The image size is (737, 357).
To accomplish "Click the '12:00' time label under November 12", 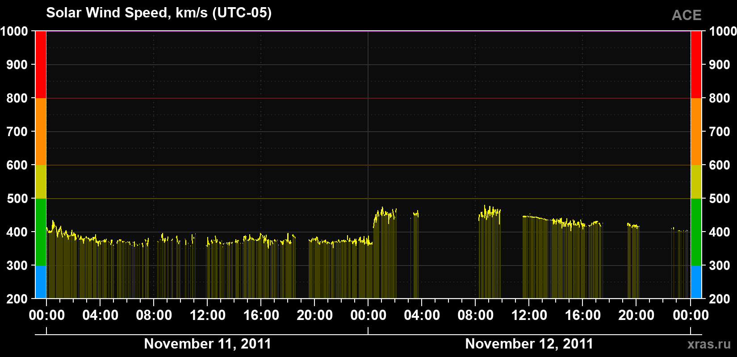I will click(529, 315).
